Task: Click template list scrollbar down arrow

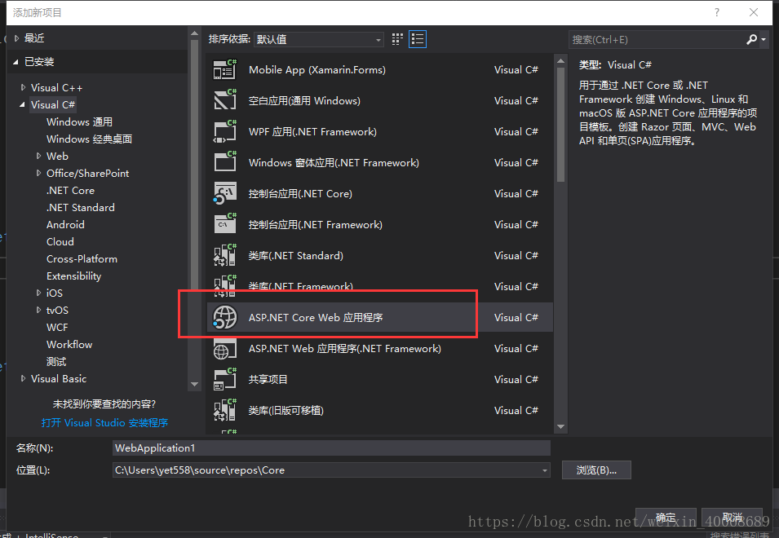Action: click(x=561, y=427)
